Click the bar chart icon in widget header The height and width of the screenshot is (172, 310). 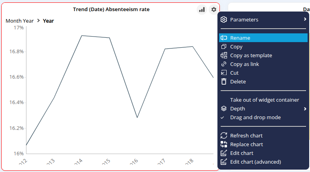[x=202, y=10]
